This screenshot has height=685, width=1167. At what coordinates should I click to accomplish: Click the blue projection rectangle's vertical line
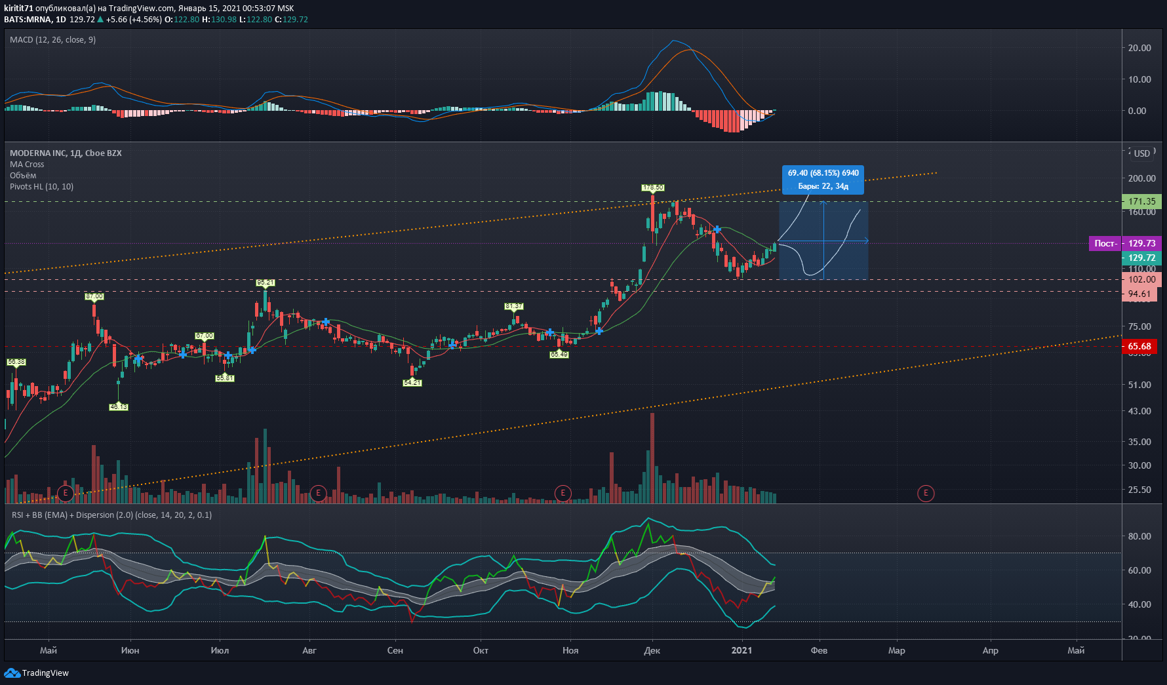coord(823,241)
